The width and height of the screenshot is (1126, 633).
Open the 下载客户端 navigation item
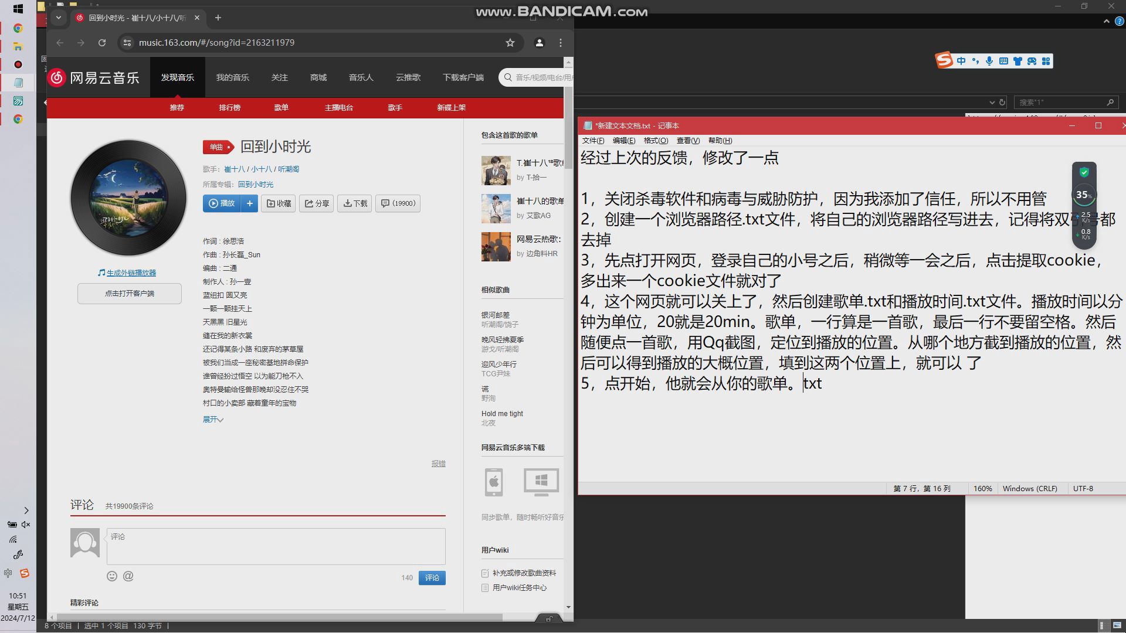click(x=463, y=77)
